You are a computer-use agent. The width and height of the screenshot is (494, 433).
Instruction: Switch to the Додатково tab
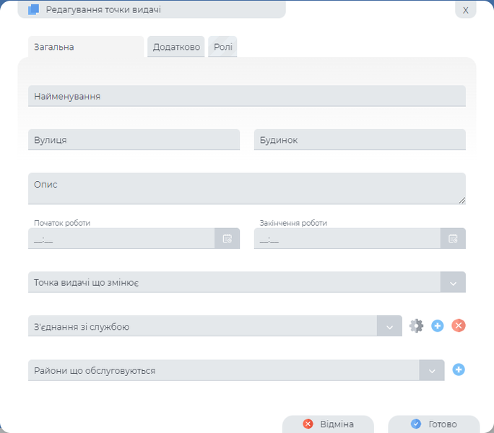(x=176, y=47)
